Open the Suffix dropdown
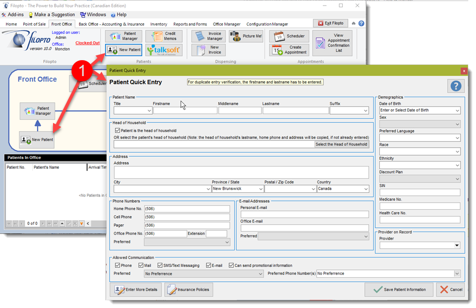476x308 pixels. click(366, 111)
